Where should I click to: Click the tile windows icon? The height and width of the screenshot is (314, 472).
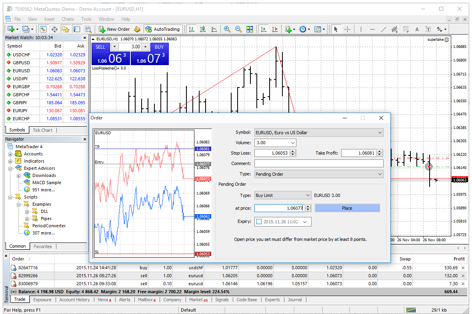(250, 29)
